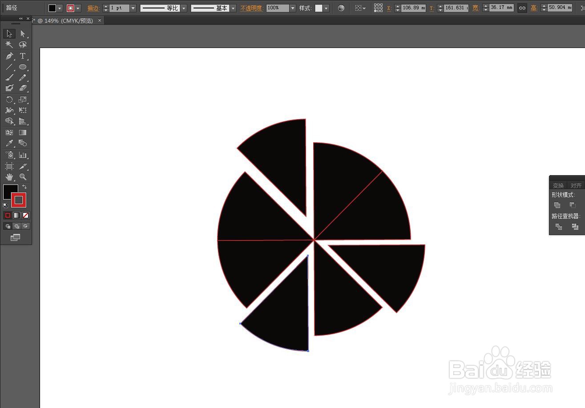Select the Selection tool (black arrow)
This screenshot has width=585, height=408.
[x=9, y=34]
